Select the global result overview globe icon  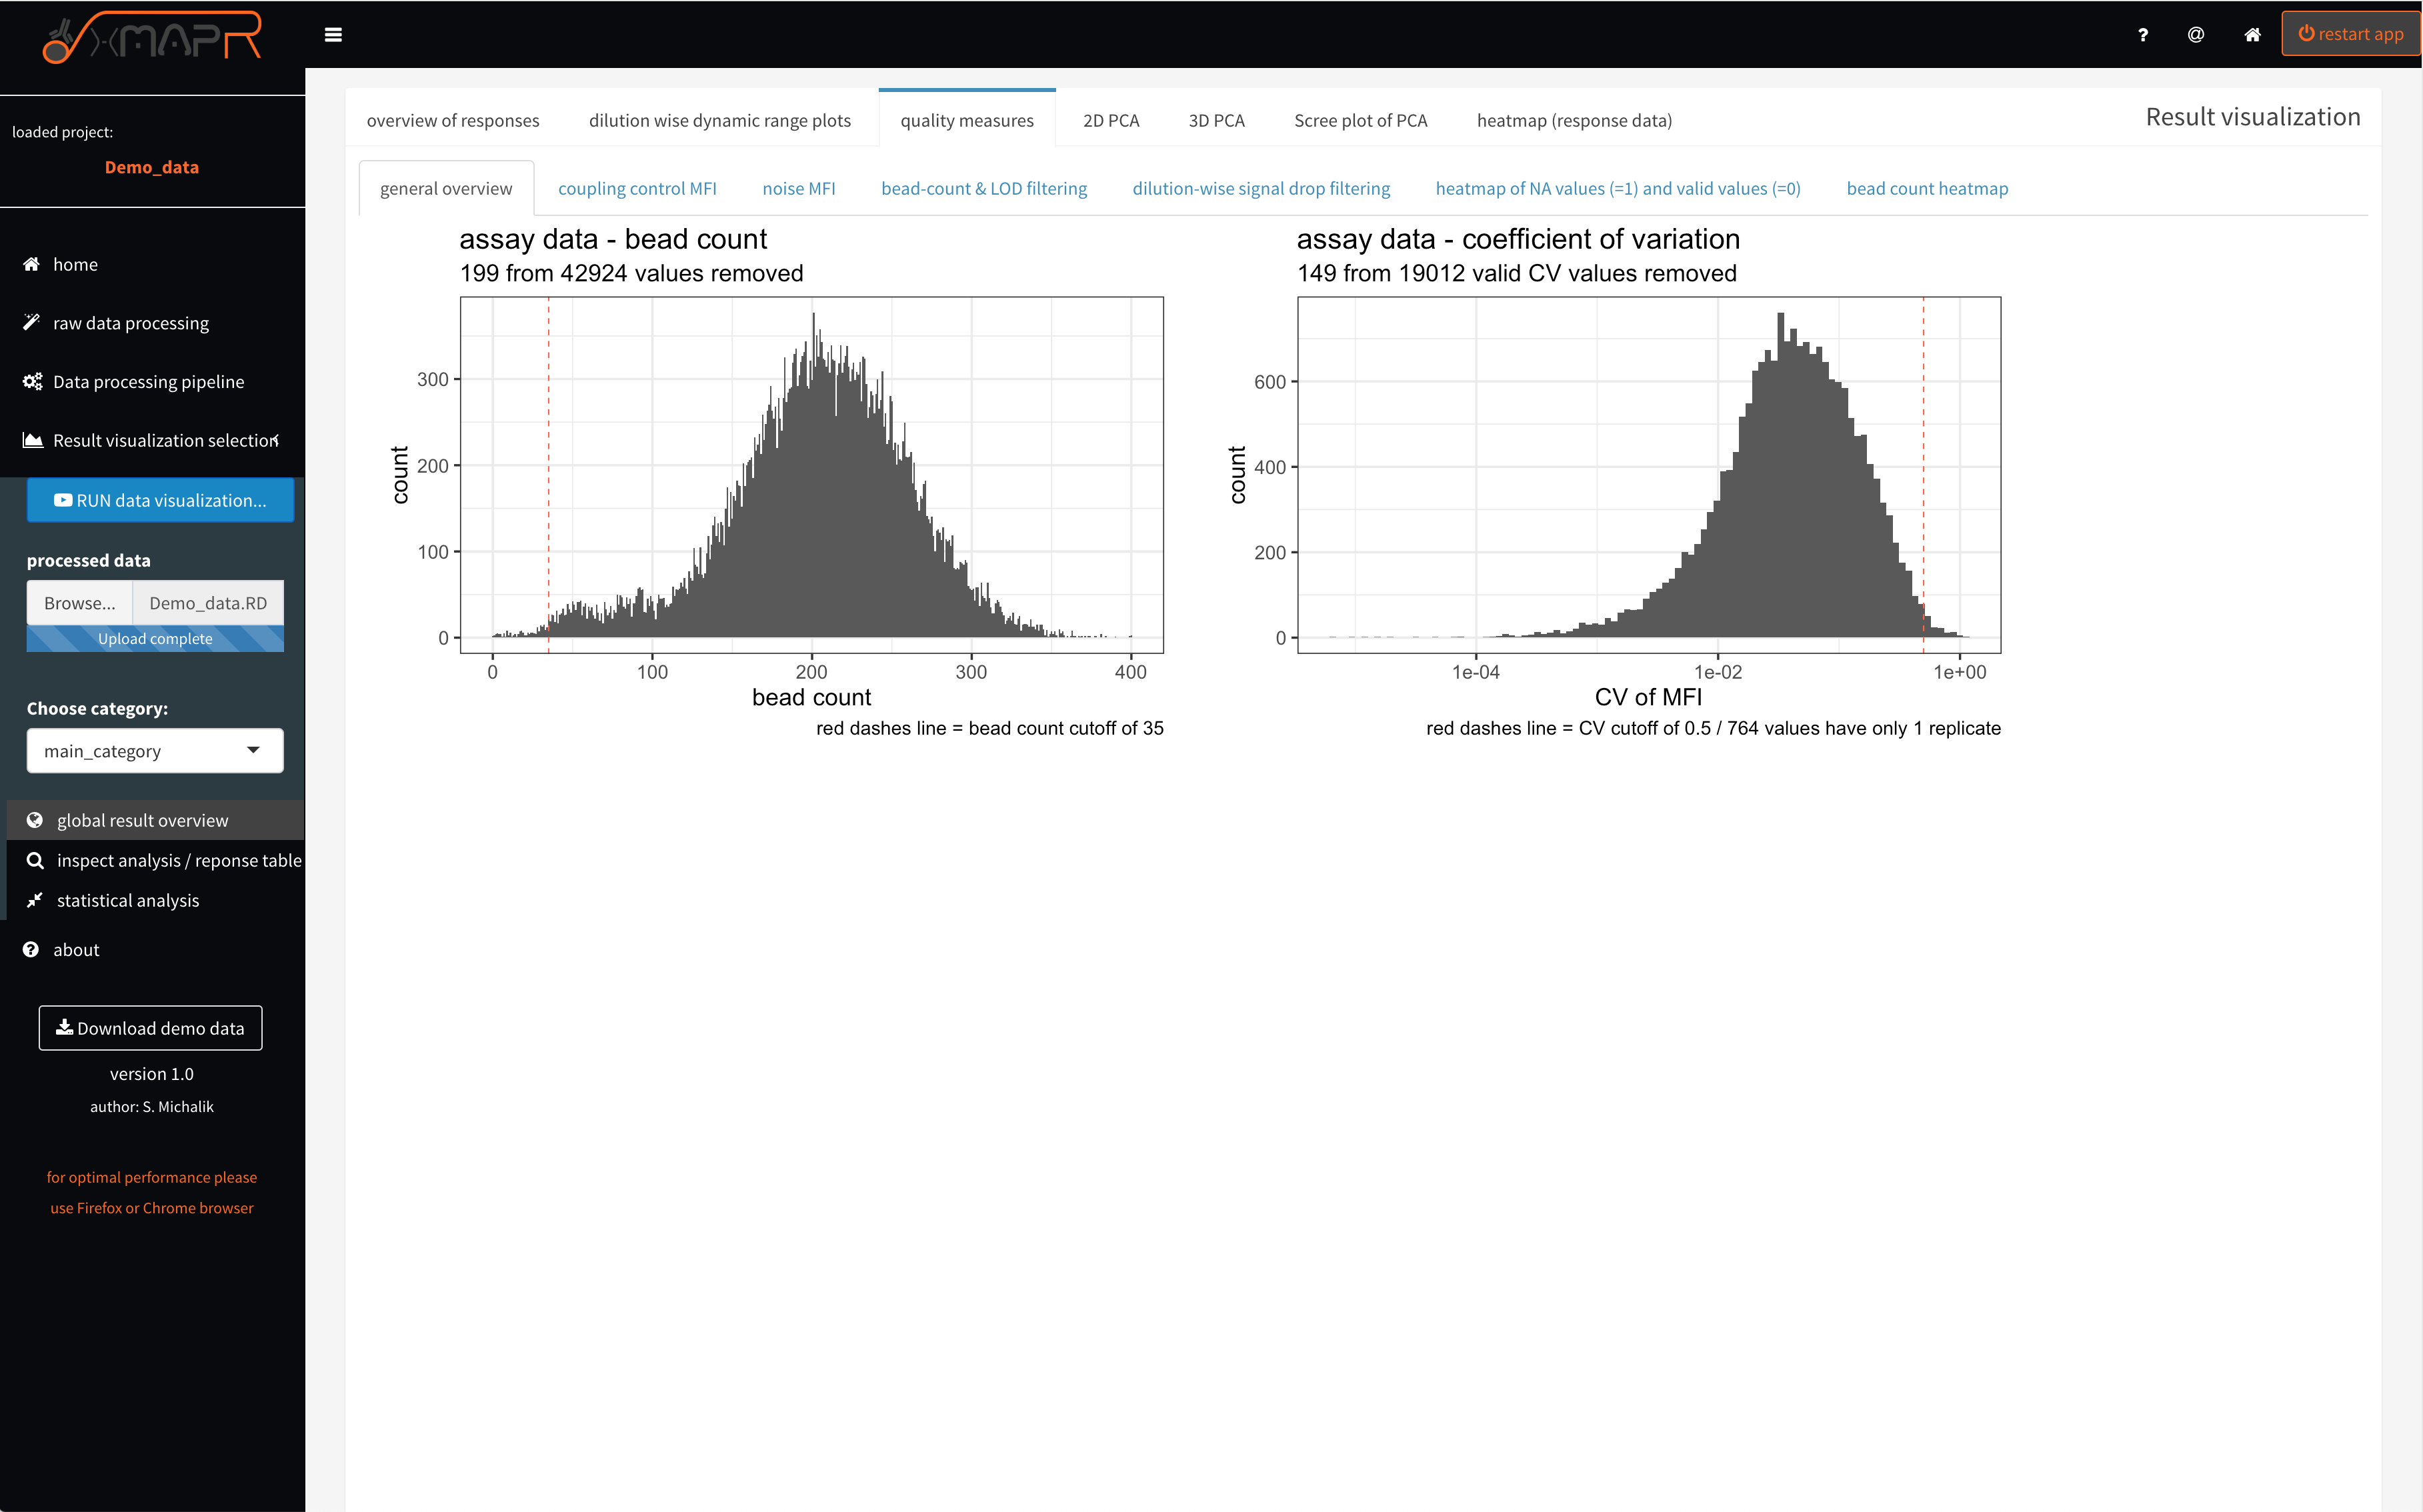(x=36, y=819)
